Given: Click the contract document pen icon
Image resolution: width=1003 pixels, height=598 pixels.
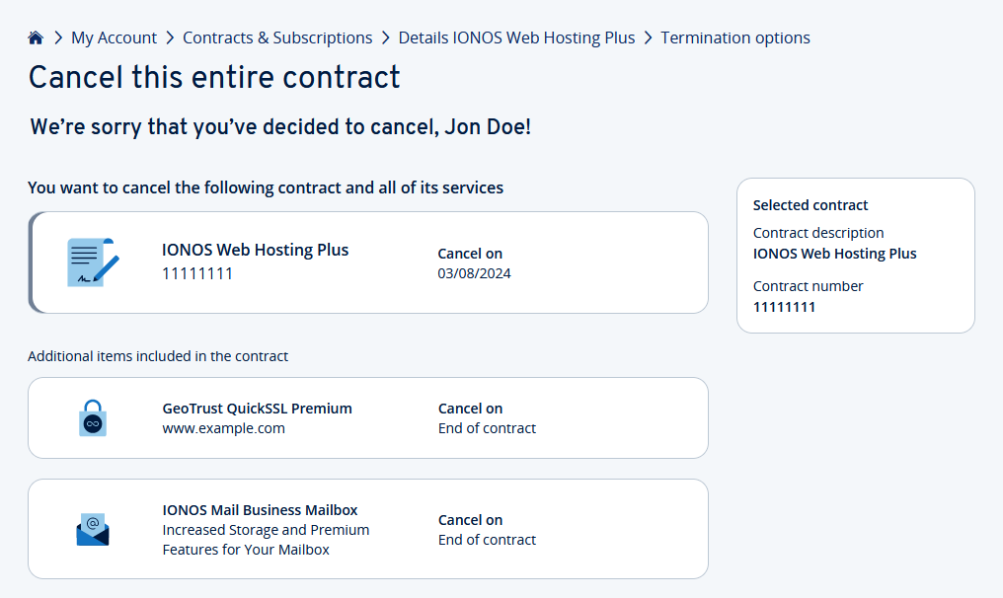Looking at the screenshot, I should pos(93,262).
